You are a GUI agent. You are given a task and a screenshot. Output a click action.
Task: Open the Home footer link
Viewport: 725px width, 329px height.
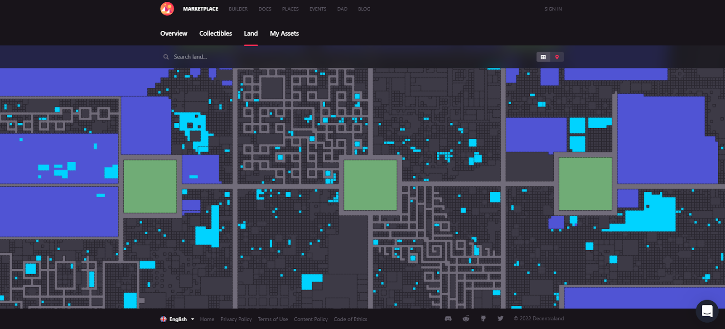pyautogui.click(x=207, y=319)
